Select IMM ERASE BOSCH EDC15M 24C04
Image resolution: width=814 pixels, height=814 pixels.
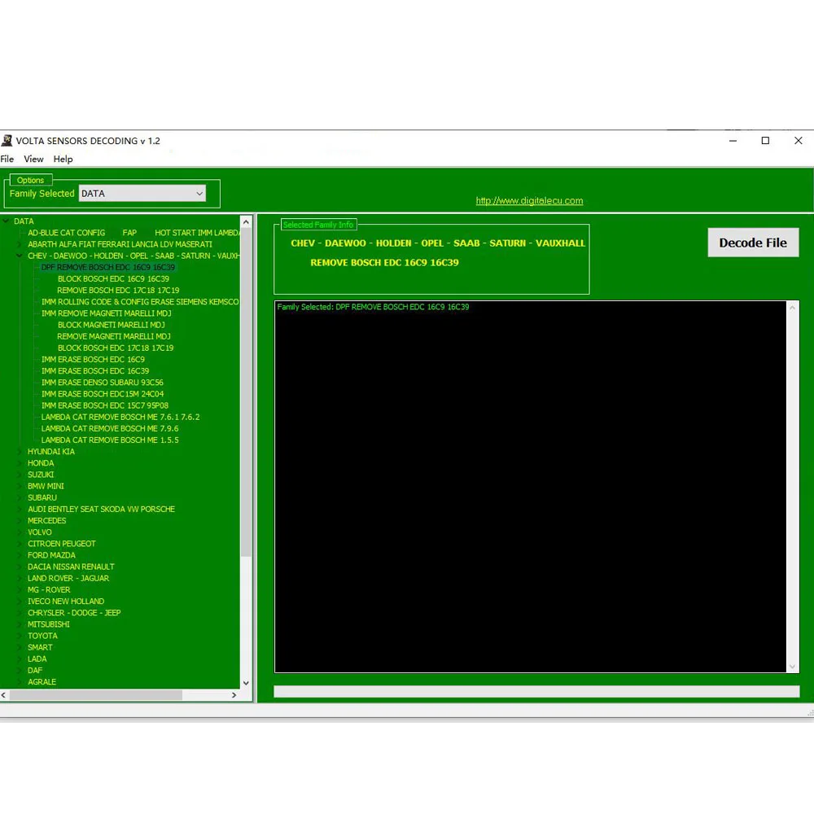point(103,394)
